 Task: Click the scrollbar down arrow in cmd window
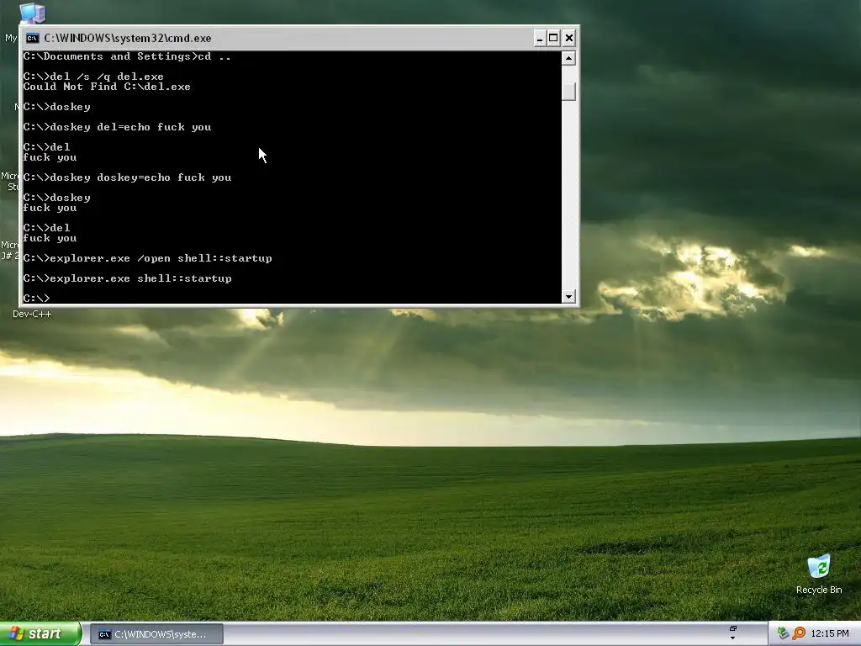click(569, 297)
